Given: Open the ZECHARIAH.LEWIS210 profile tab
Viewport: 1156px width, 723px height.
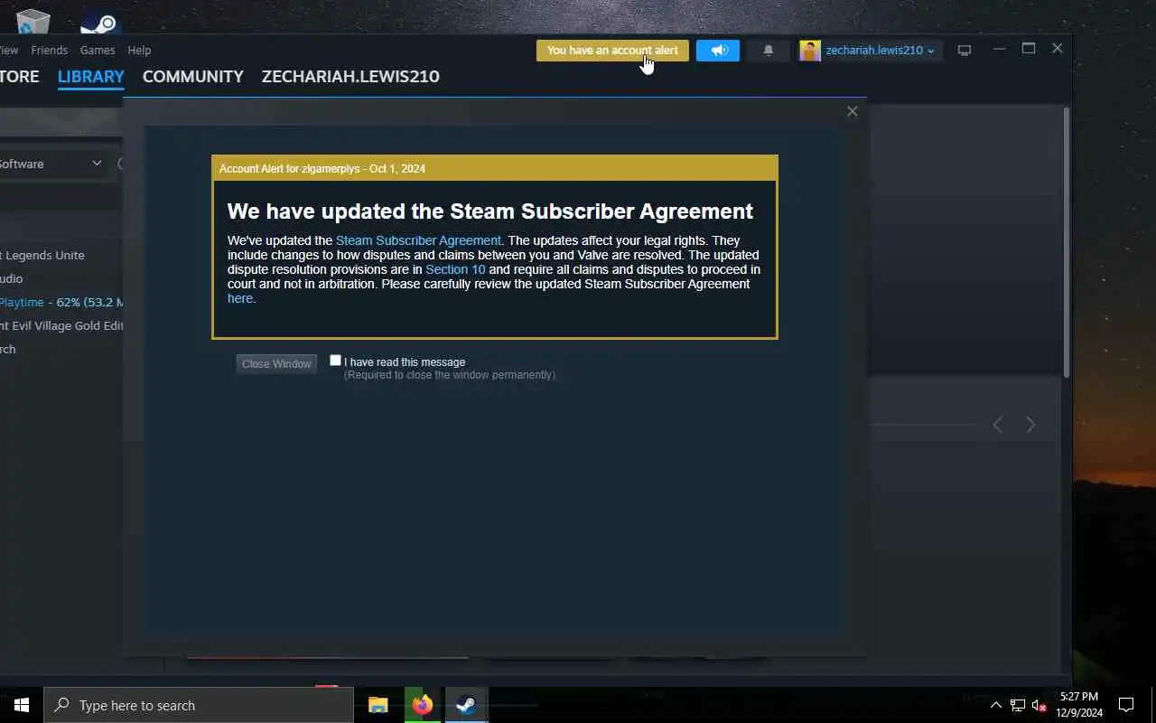Looking at the screenshot, I should 350,77.
